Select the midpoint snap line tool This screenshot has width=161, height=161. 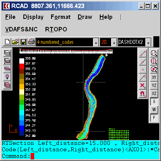(143, 62)
